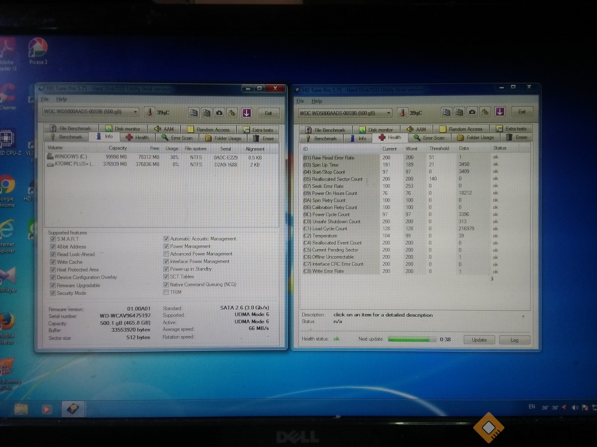This screenshot has width=597, height=447.
Task: Open Folder Usage tab in left window
Action: point(224,138)
